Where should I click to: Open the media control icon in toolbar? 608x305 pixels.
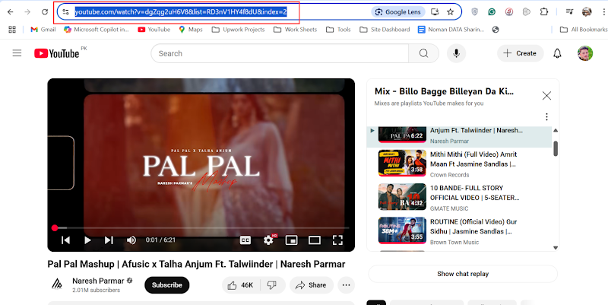(x=569, y=12)
